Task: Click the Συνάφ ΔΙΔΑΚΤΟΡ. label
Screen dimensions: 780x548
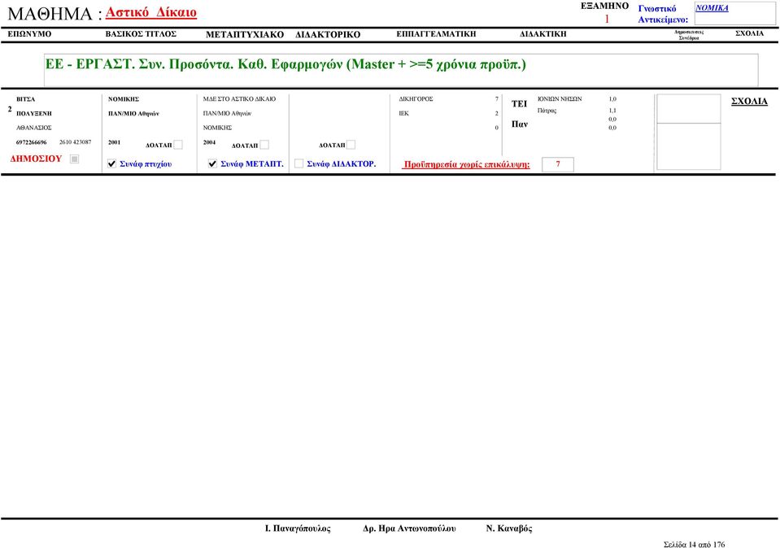Action: click(342, 163)
